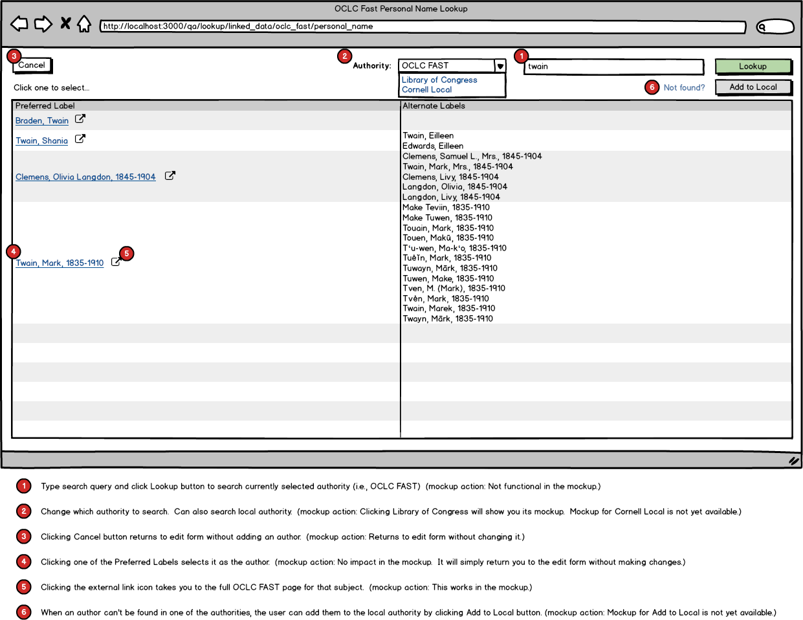Select the Twain, Shania preferred label
803x620 pixels.
point(42,141)
